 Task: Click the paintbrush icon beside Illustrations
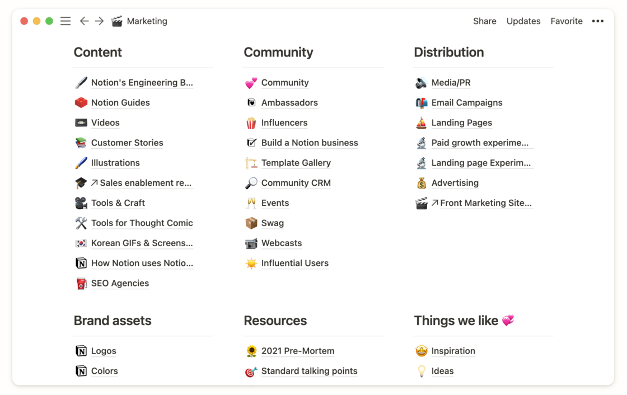coord(81,163)
